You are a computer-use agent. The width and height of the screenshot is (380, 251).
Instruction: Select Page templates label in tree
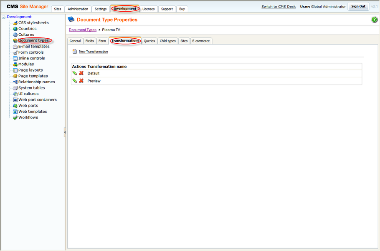(33, 76)
